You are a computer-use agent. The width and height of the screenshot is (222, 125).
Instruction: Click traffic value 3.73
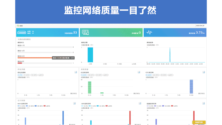199,33
